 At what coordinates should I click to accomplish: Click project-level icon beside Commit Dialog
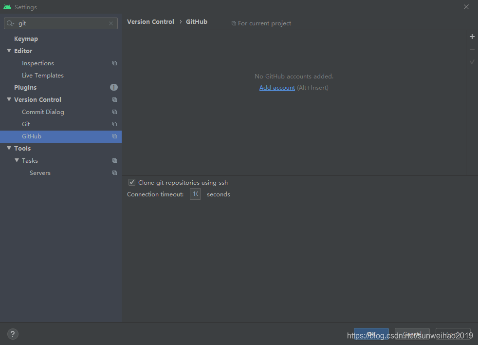coord(114,112)
